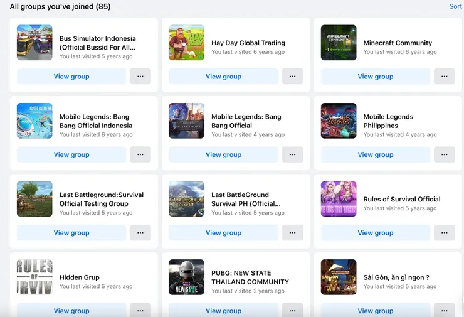Open Last BattleGround Survival PH title
Screen dimensions: 464x317
point(246,199)
